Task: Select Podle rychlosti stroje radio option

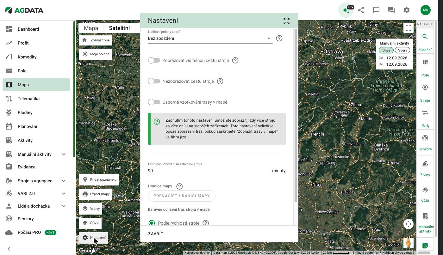Action: (x=152, y=223)
